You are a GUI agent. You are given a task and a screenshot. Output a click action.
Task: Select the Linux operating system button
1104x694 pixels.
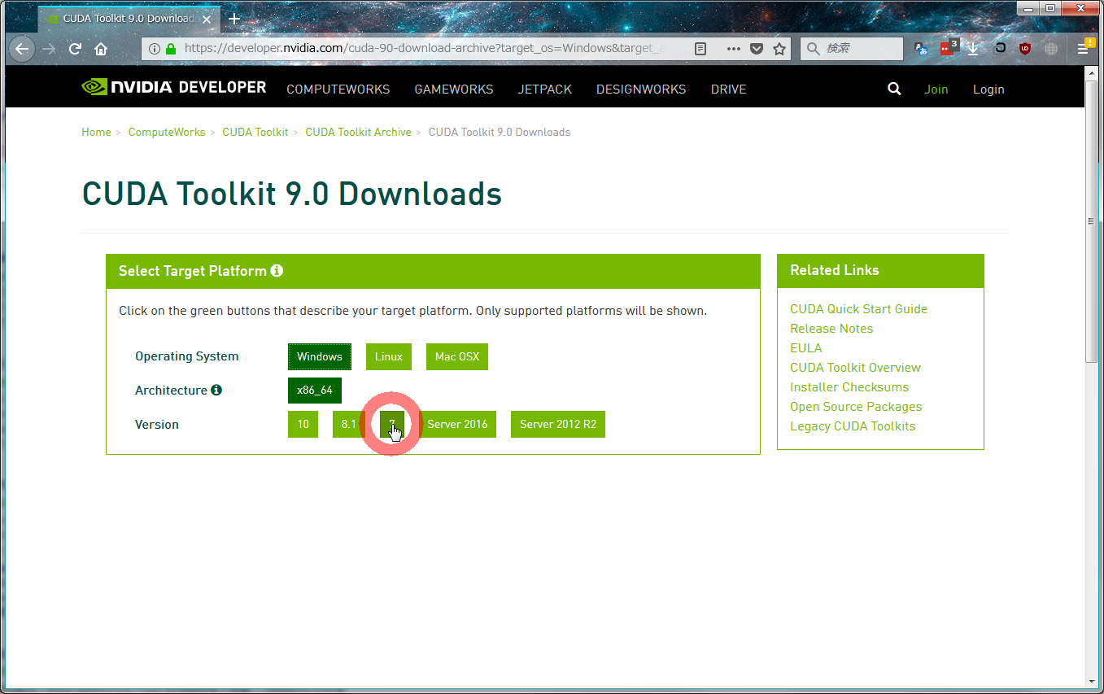pyautogui.click(x=389, y=356)
